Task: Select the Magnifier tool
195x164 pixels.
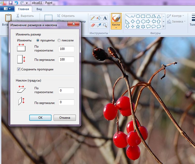Action: [x=105, y=25]
